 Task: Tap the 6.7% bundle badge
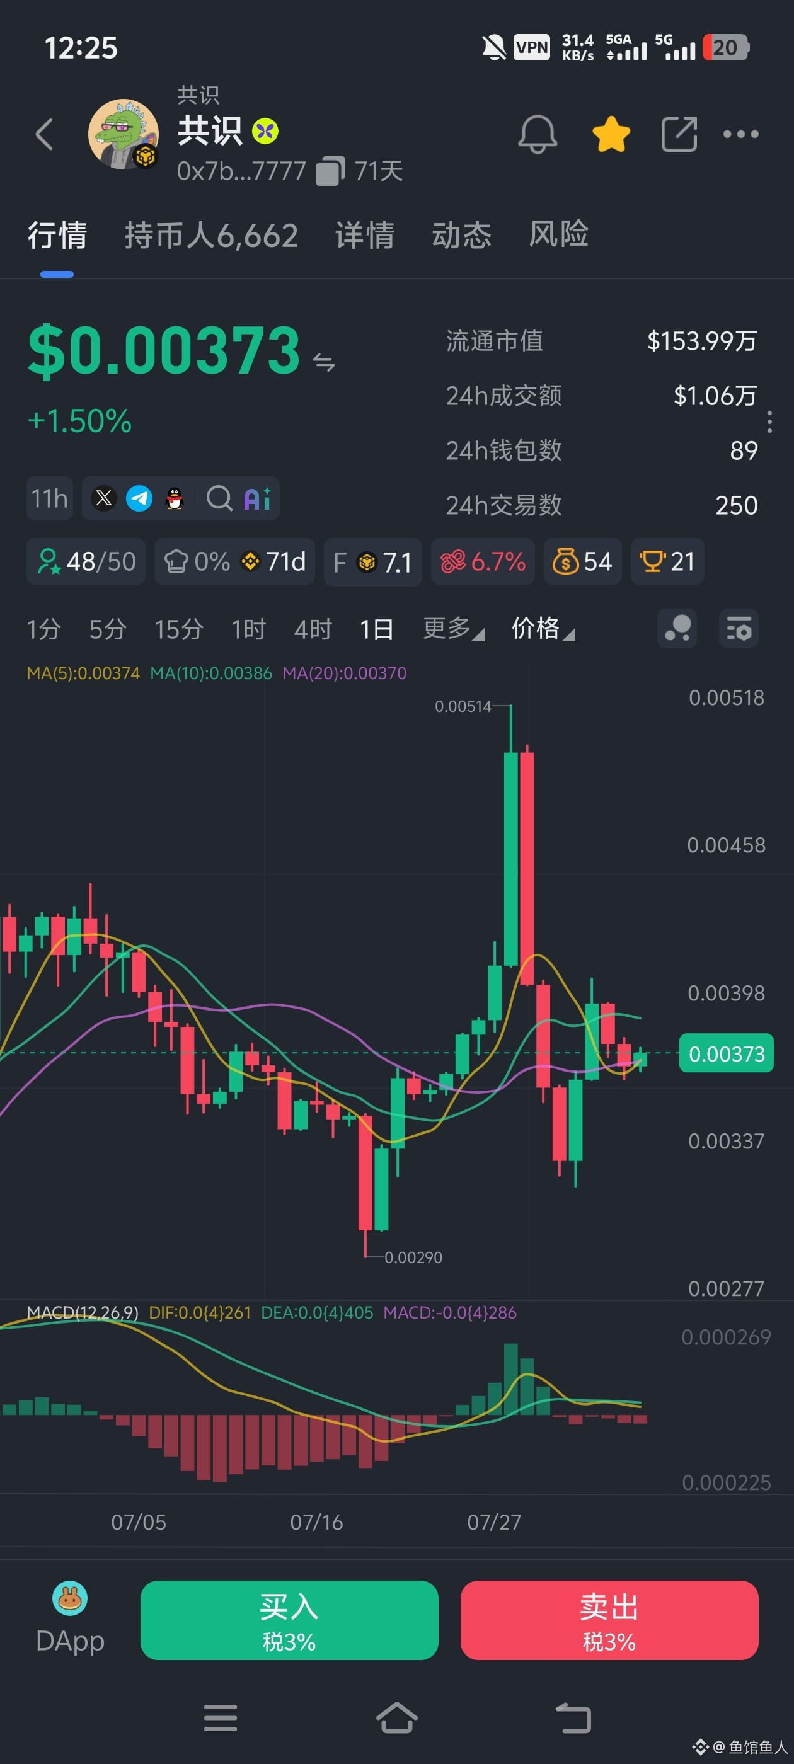pos(483,561)
